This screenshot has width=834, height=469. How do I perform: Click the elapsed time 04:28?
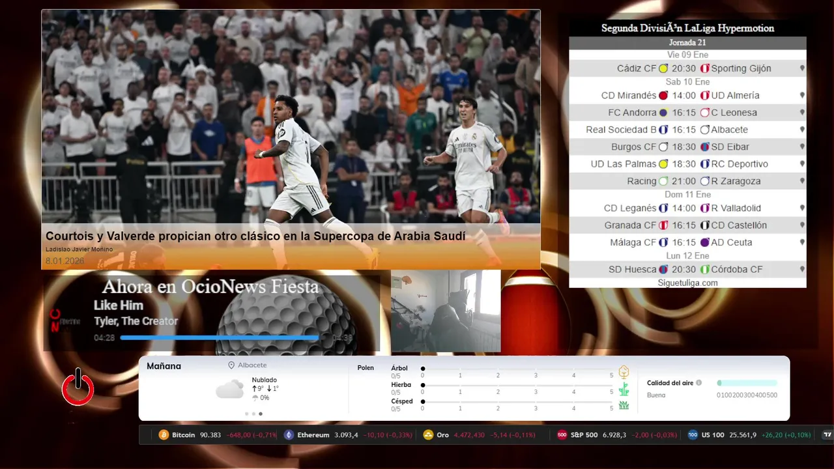coord(104,337)
